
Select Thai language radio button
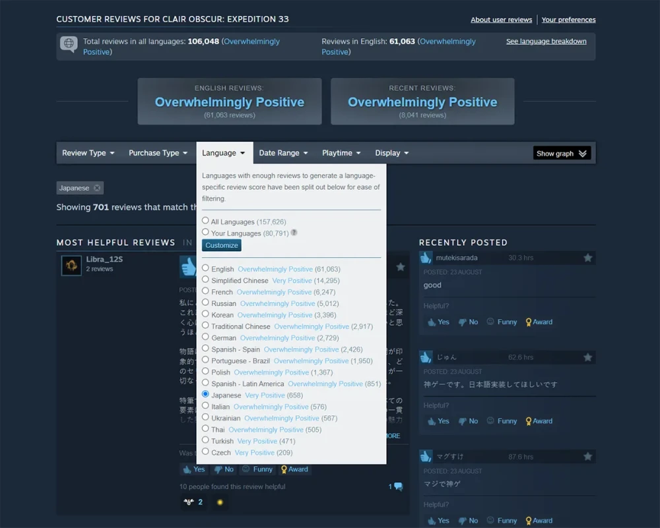[205, 428]
